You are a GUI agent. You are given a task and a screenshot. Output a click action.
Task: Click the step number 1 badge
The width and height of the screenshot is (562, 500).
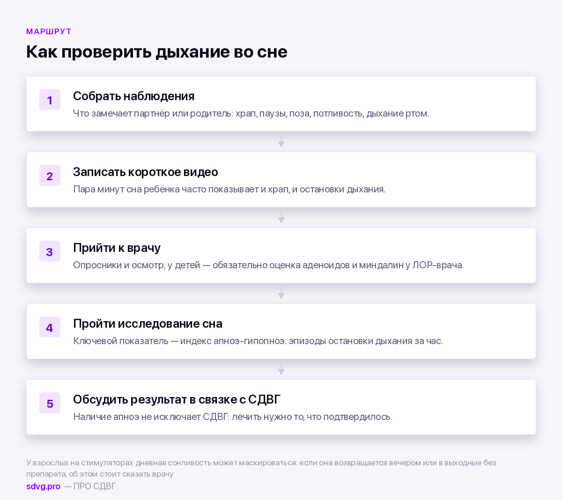pos(50,100)
